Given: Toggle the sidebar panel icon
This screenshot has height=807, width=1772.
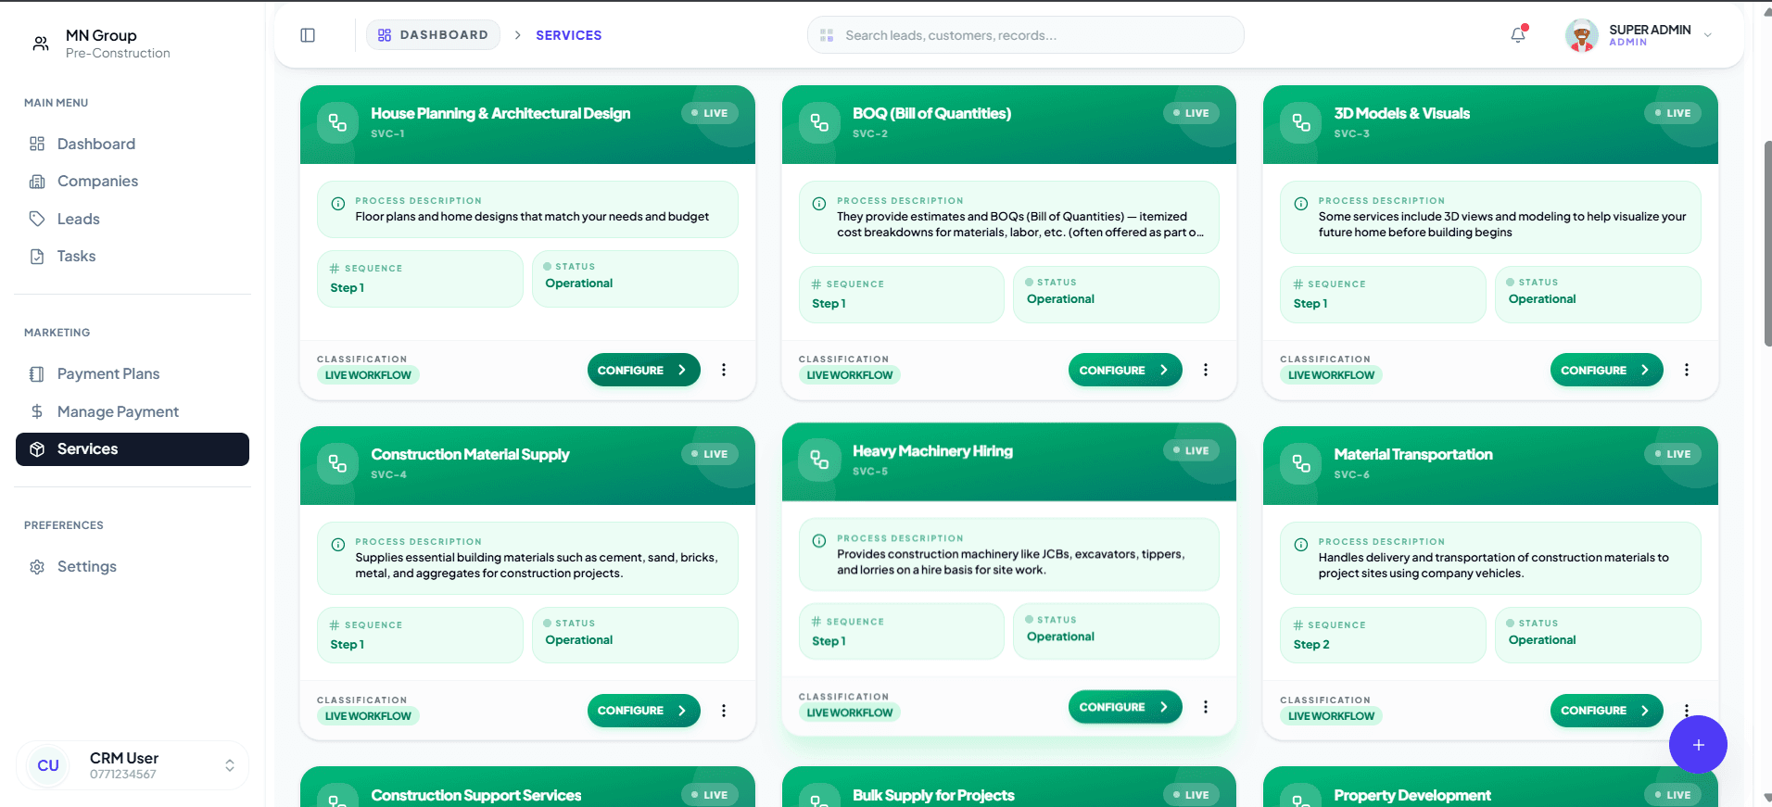Looking at the screenshot, I should [x=308, y=35].
